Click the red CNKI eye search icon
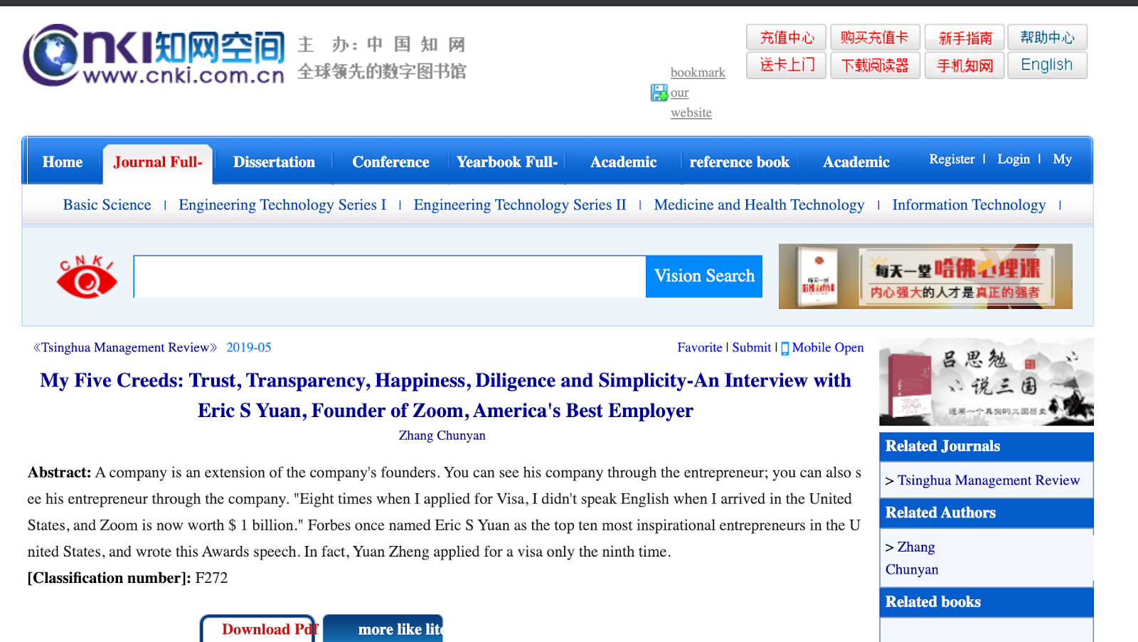Image resolution: width=1138 pixels, height=642 pixels. point(87,277)
